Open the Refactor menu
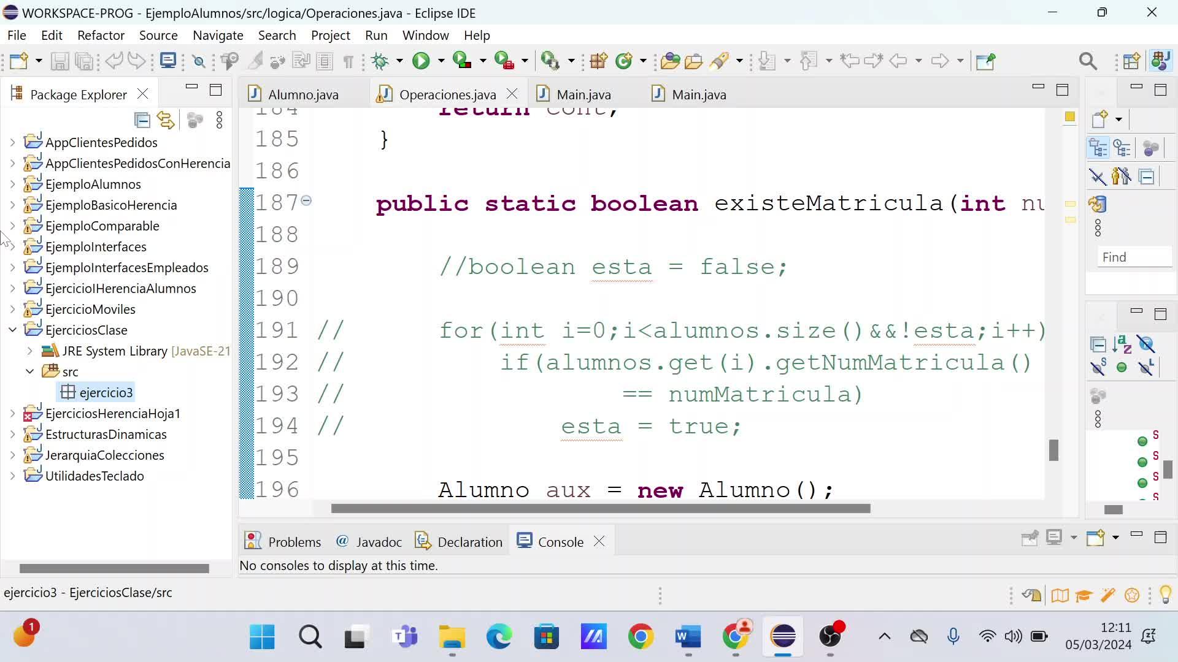Image resolution: width=1178 pixels, height=662 pixels. [x=101, y=36]
